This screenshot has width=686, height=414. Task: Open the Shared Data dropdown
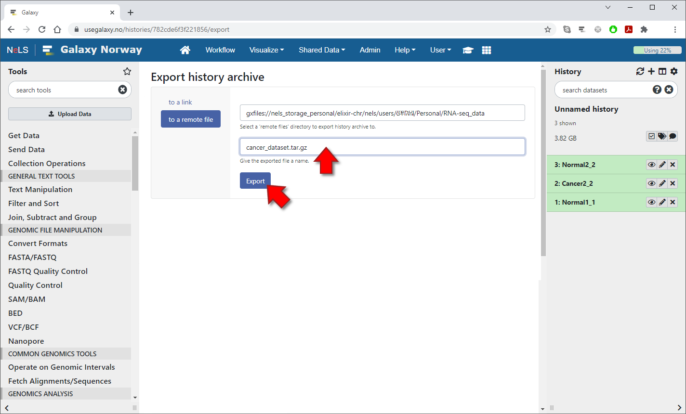pyautogui.click(x=322, y=50)
